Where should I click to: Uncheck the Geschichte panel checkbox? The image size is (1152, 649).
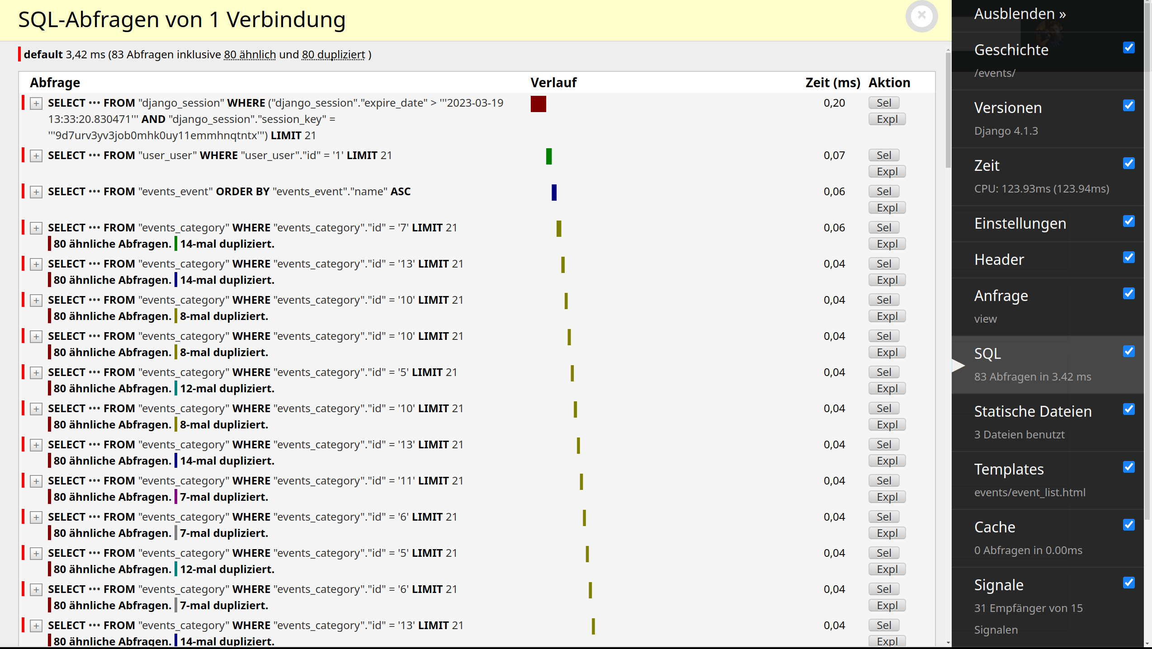point(1129,47)
